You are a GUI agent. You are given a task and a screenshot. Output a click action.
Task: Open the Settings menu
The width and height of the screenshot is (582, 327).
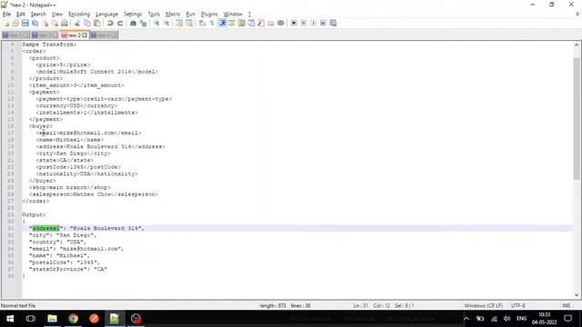pos(133,15)
